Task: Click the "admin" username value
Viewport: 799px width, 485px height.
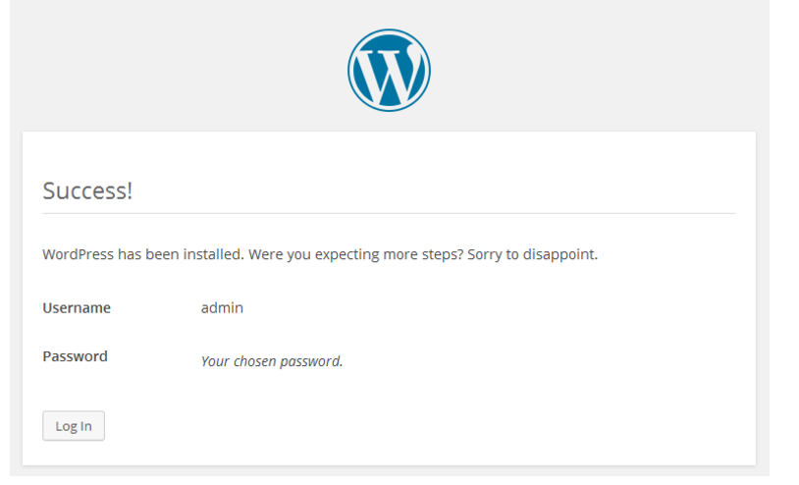Action: [x=222, y=307]
